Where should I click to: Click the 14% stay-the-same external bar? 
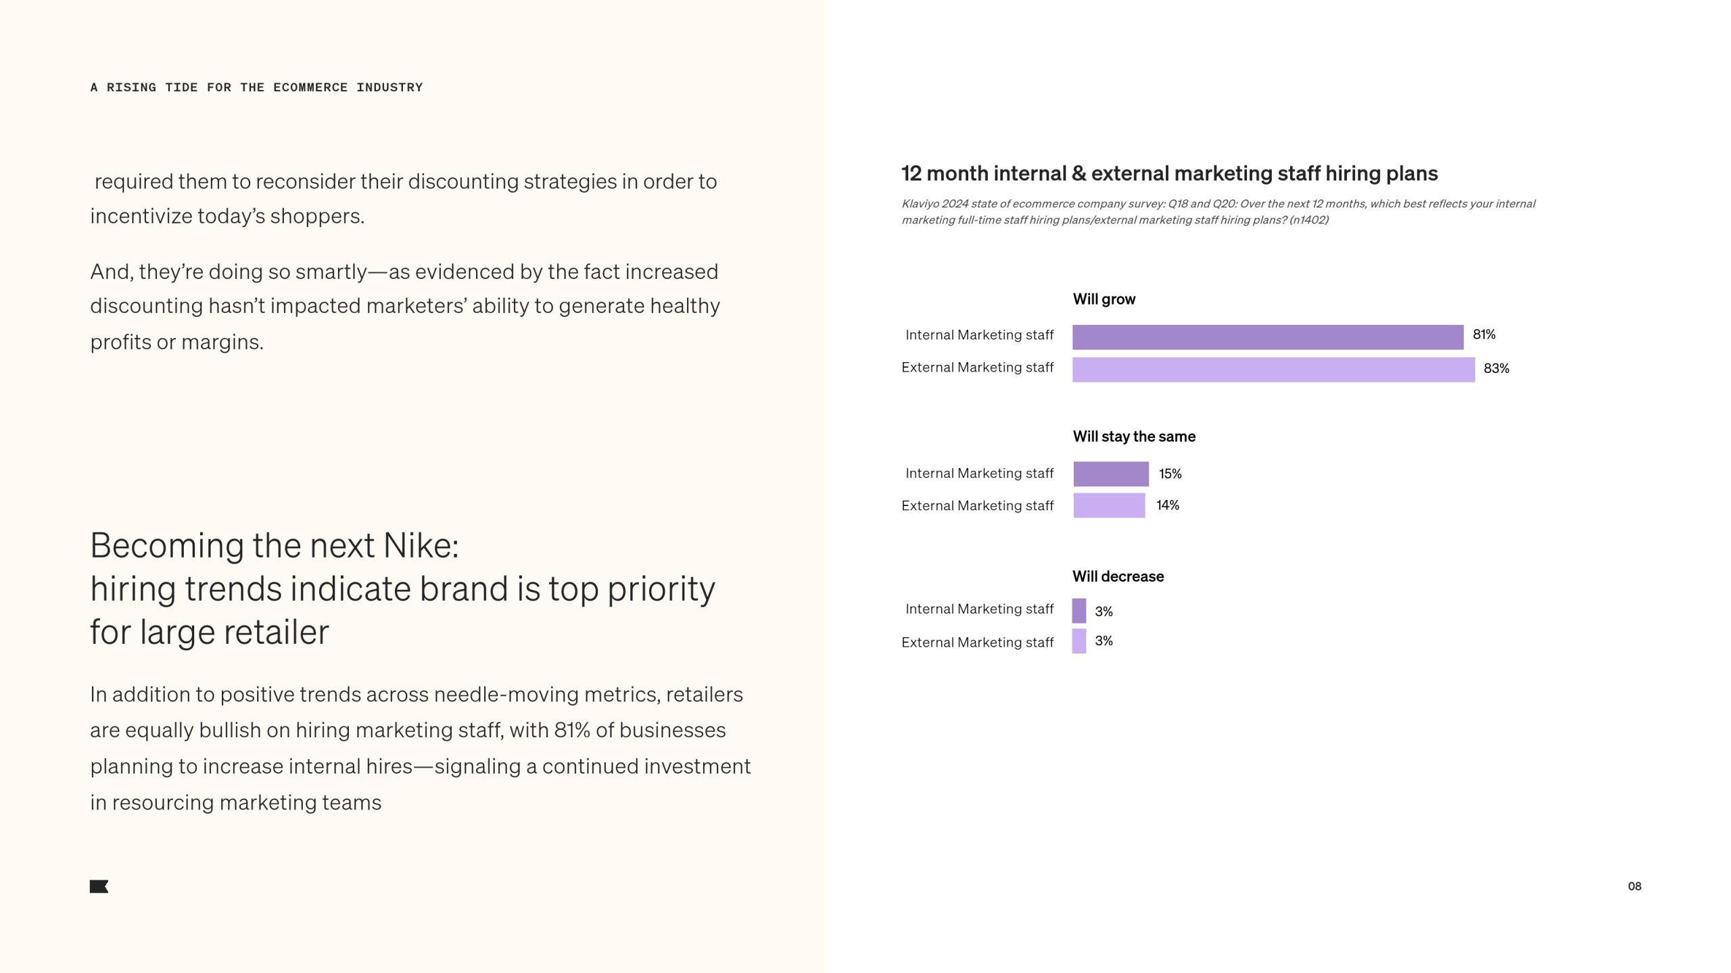(1109, 505)
